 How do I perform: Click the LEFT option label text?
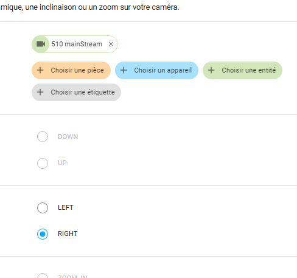coord(66,207)
